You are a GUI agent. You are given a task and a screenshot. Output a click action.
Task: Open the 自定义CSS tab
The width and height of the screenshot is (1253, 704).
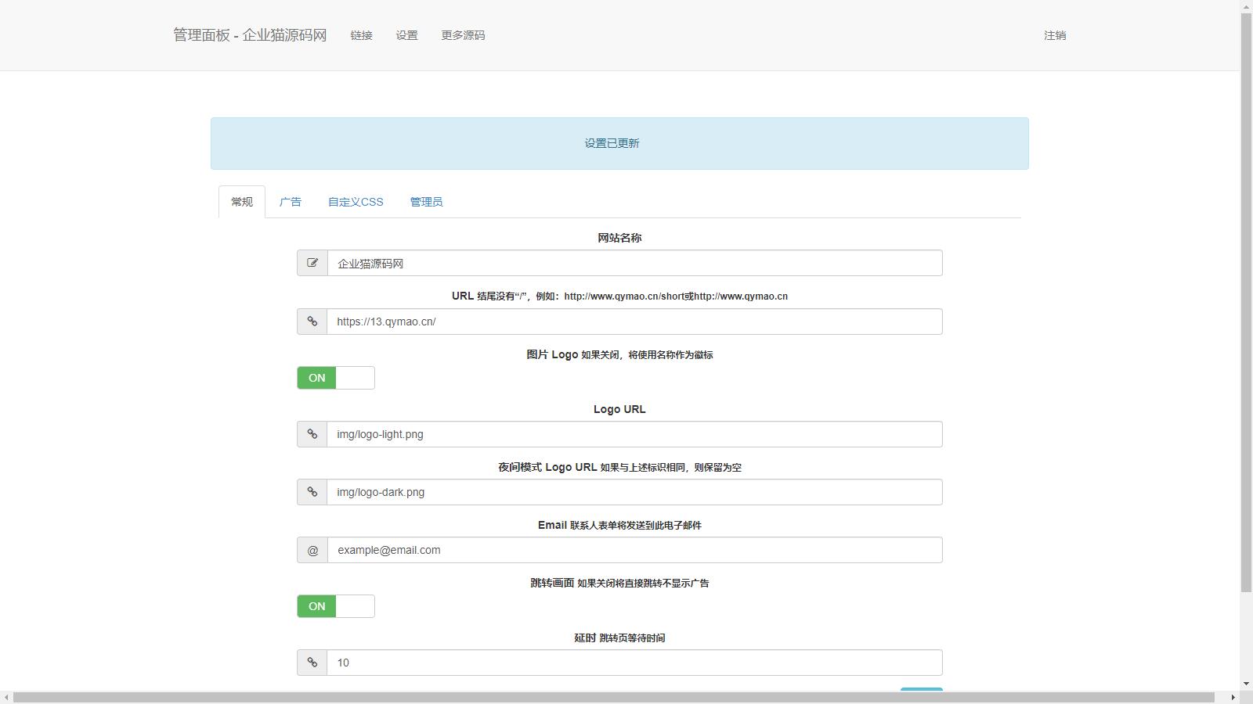point(356,202)
